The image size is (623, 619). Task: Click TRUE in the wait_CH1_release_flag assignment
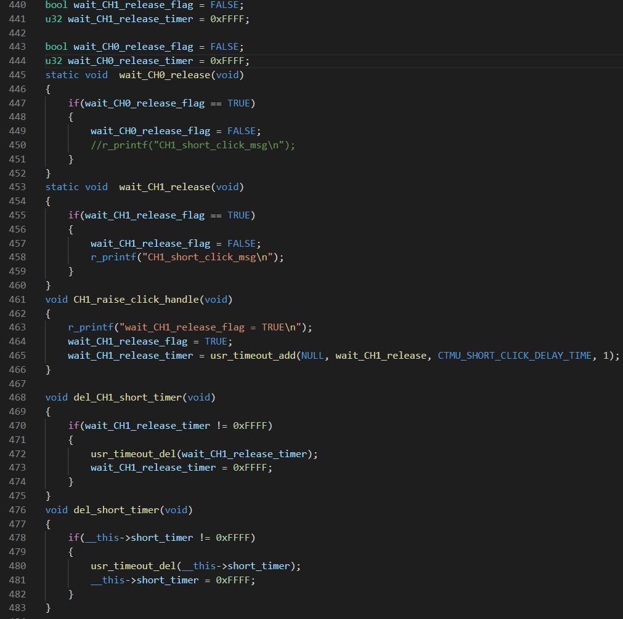pos(216,341)
